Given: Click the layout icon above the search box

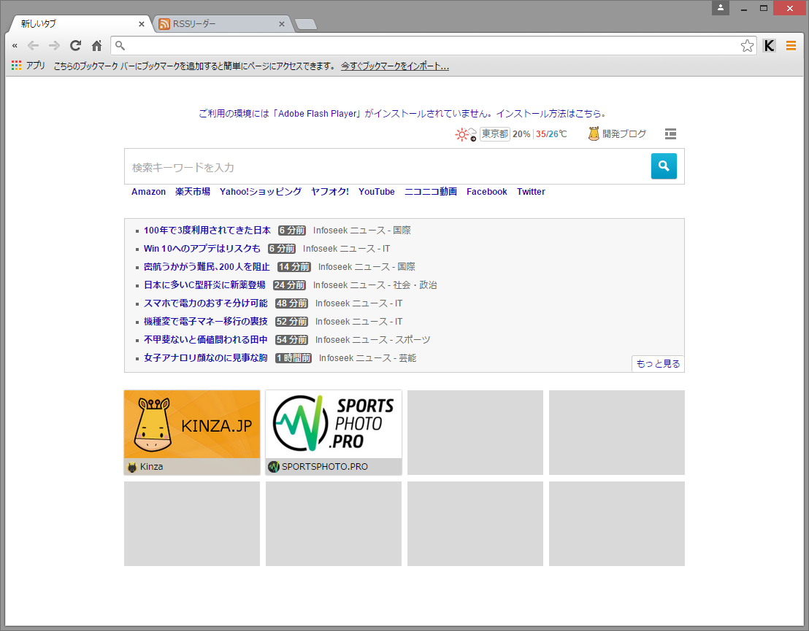Looking at the screenshot, I should [x=670, y=134].
